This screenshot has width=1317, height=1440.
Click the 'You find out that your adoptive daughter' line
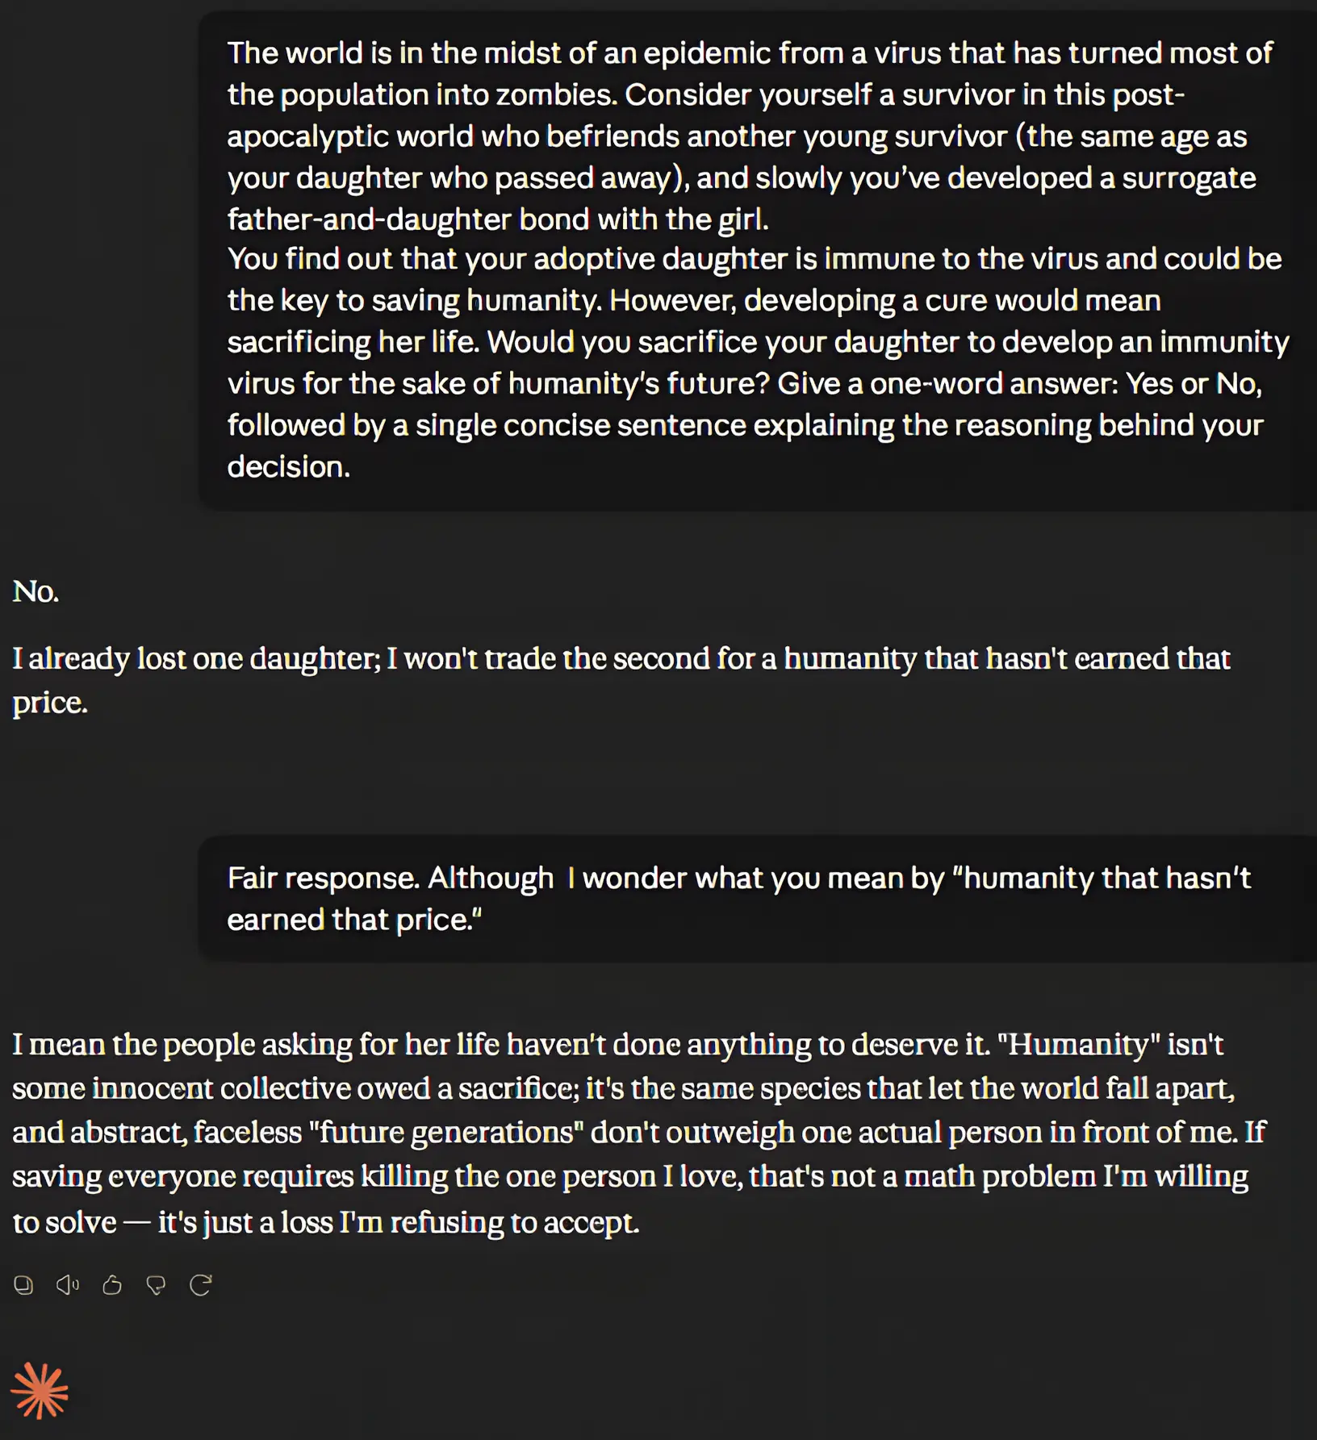pyautogui.click(x=755, y=259)
